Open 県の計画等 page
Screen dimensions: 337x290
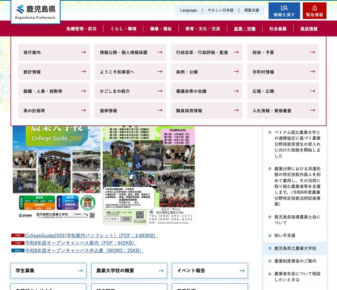coord(54,110)
